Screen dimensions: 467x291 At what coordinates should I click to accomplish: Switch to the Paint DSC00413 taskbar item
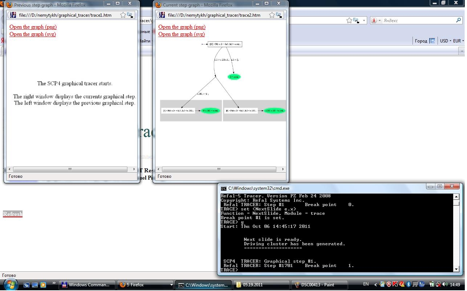click(320, 285)
